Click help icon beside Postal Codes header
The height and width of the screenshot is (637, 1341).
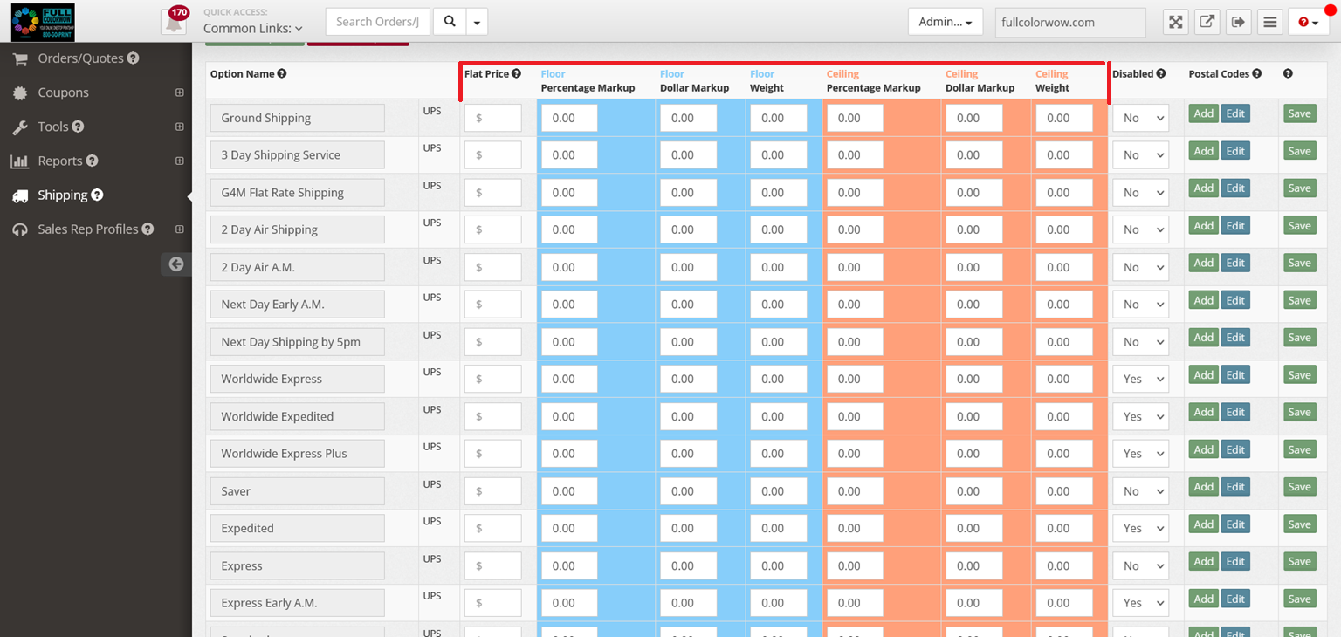(1256, 74)
